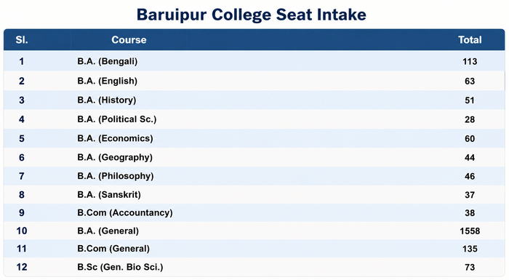Select the B.A. (General) row

coord(254,231)
